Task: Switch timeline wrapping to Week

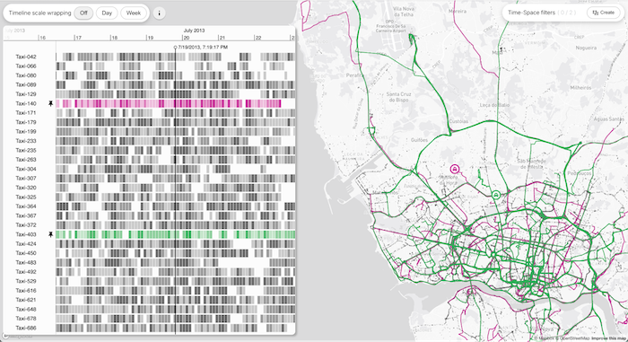Action: [x=134, y=13]
